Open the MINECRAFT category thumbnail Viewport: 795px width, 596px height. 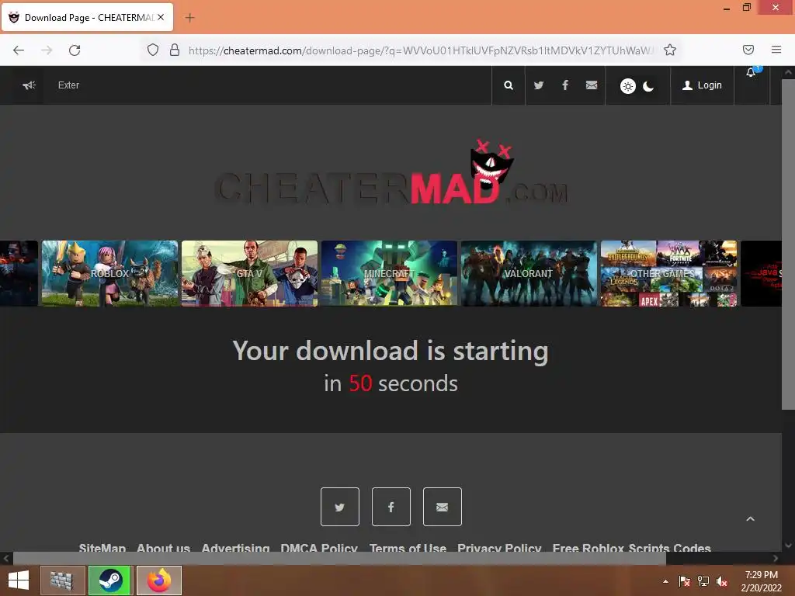click(390, 273)
